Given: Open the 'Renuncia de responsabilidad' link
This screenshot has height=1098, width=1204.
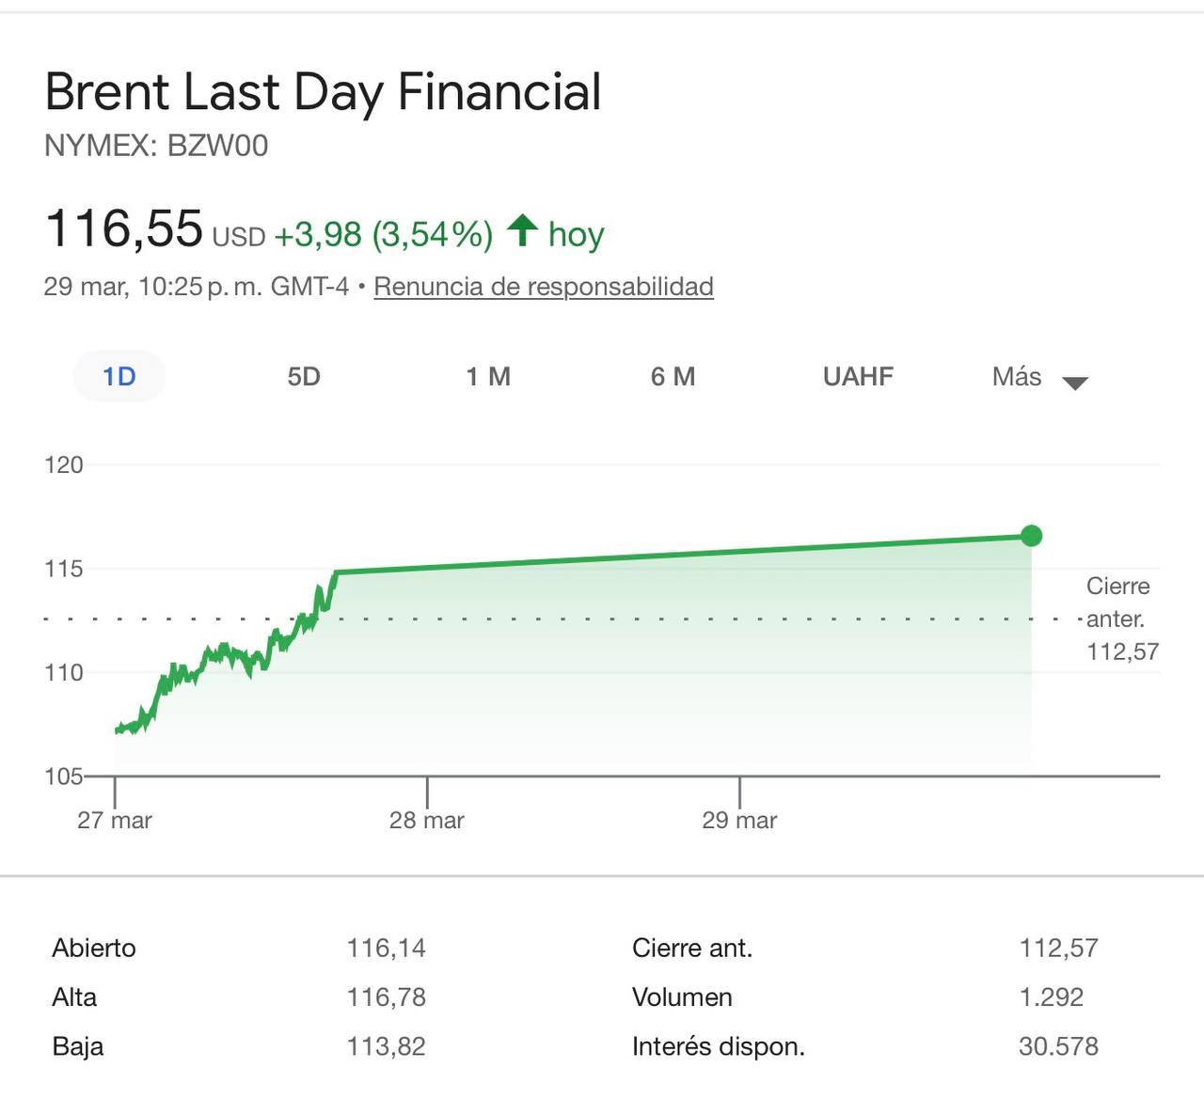Looking at the screenshot, I should tap(544, 287).
